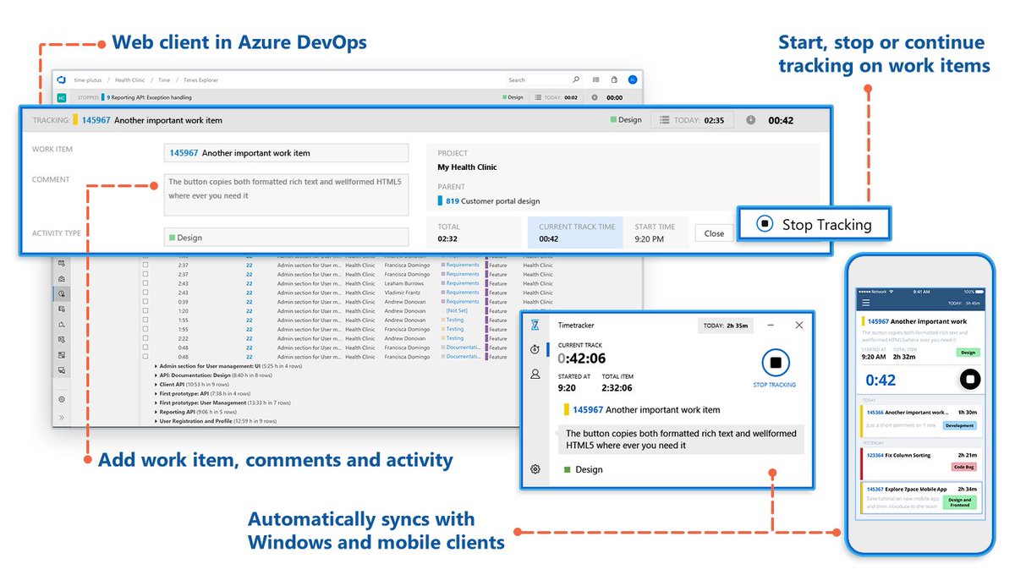Expand the User Registration and Profile group
The image size is (1015, 575).
click(x=156, y=421)
